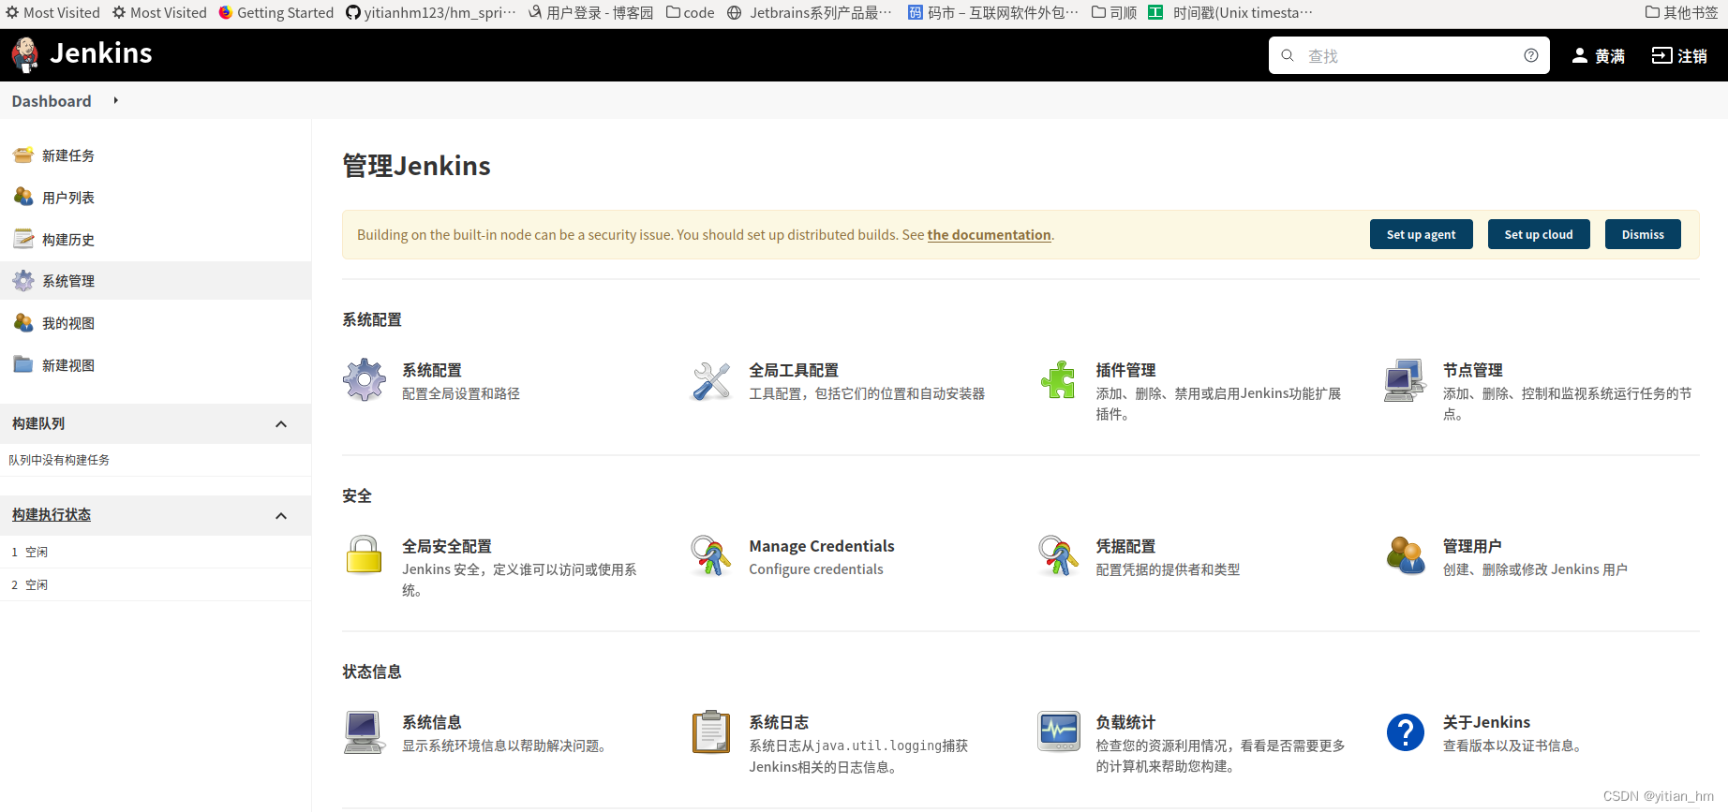
Task: Select 新建视图 in the sidebar
Action: (68, 365)
